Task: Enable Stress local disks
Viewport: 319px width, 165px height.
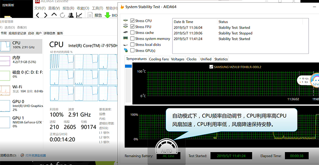Action: 132,45
